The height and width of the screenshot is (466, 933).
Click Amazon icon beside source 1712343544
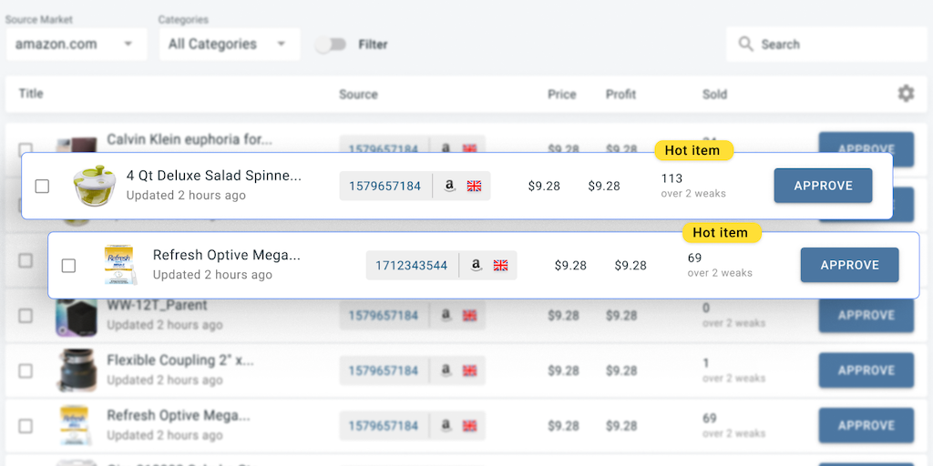[x=476, y=266]
